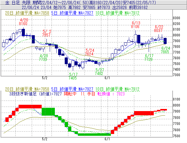
Task: Click the 6/17 7729 low label
Action: pos(149,58)
